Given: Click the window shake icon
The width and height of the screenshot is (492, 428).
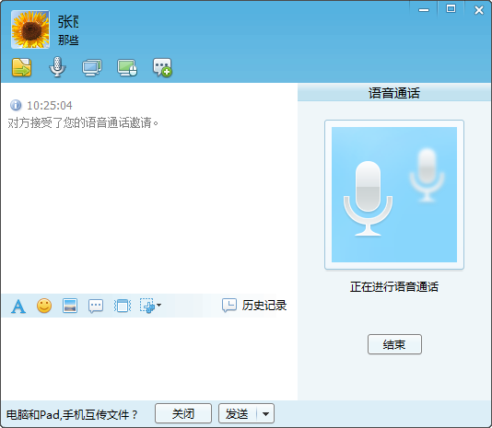Looking at the screenshot, I should pos(123,306).
